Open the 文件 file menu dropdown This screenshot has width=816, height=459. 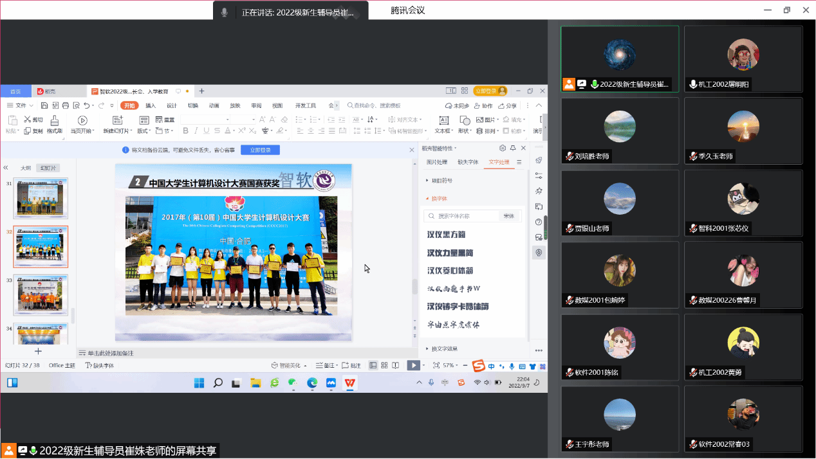click(x=20, y=105)
